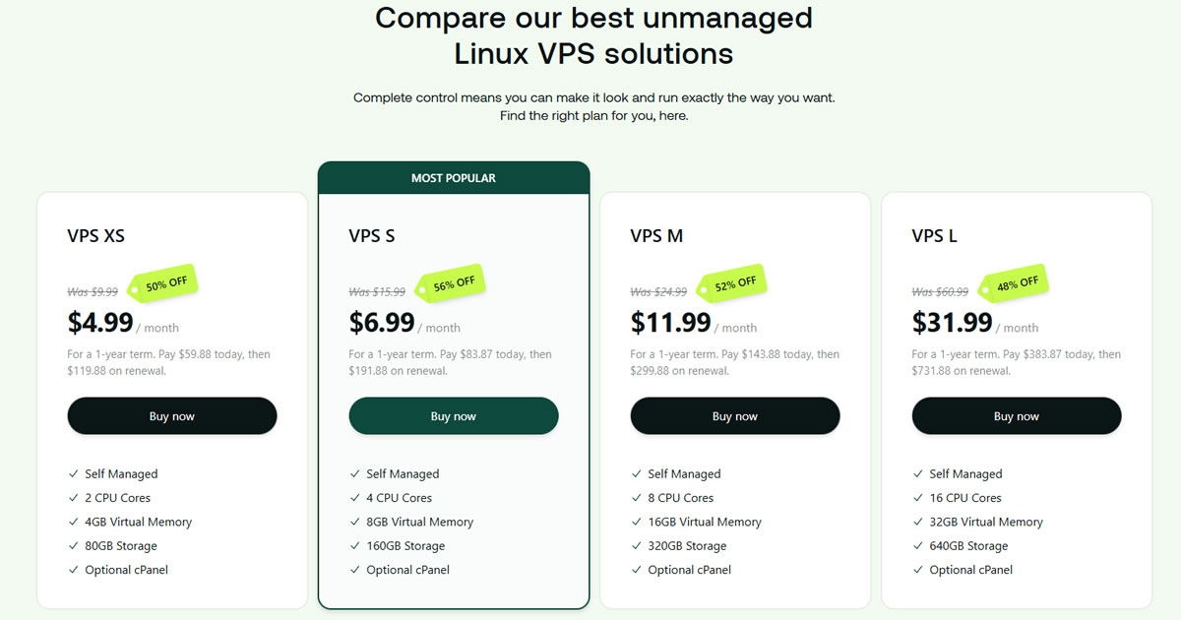Click the 50% OFF discount tag on VPS XS
The height and width of the screenshot is (620, 1181).
[163, 283]
